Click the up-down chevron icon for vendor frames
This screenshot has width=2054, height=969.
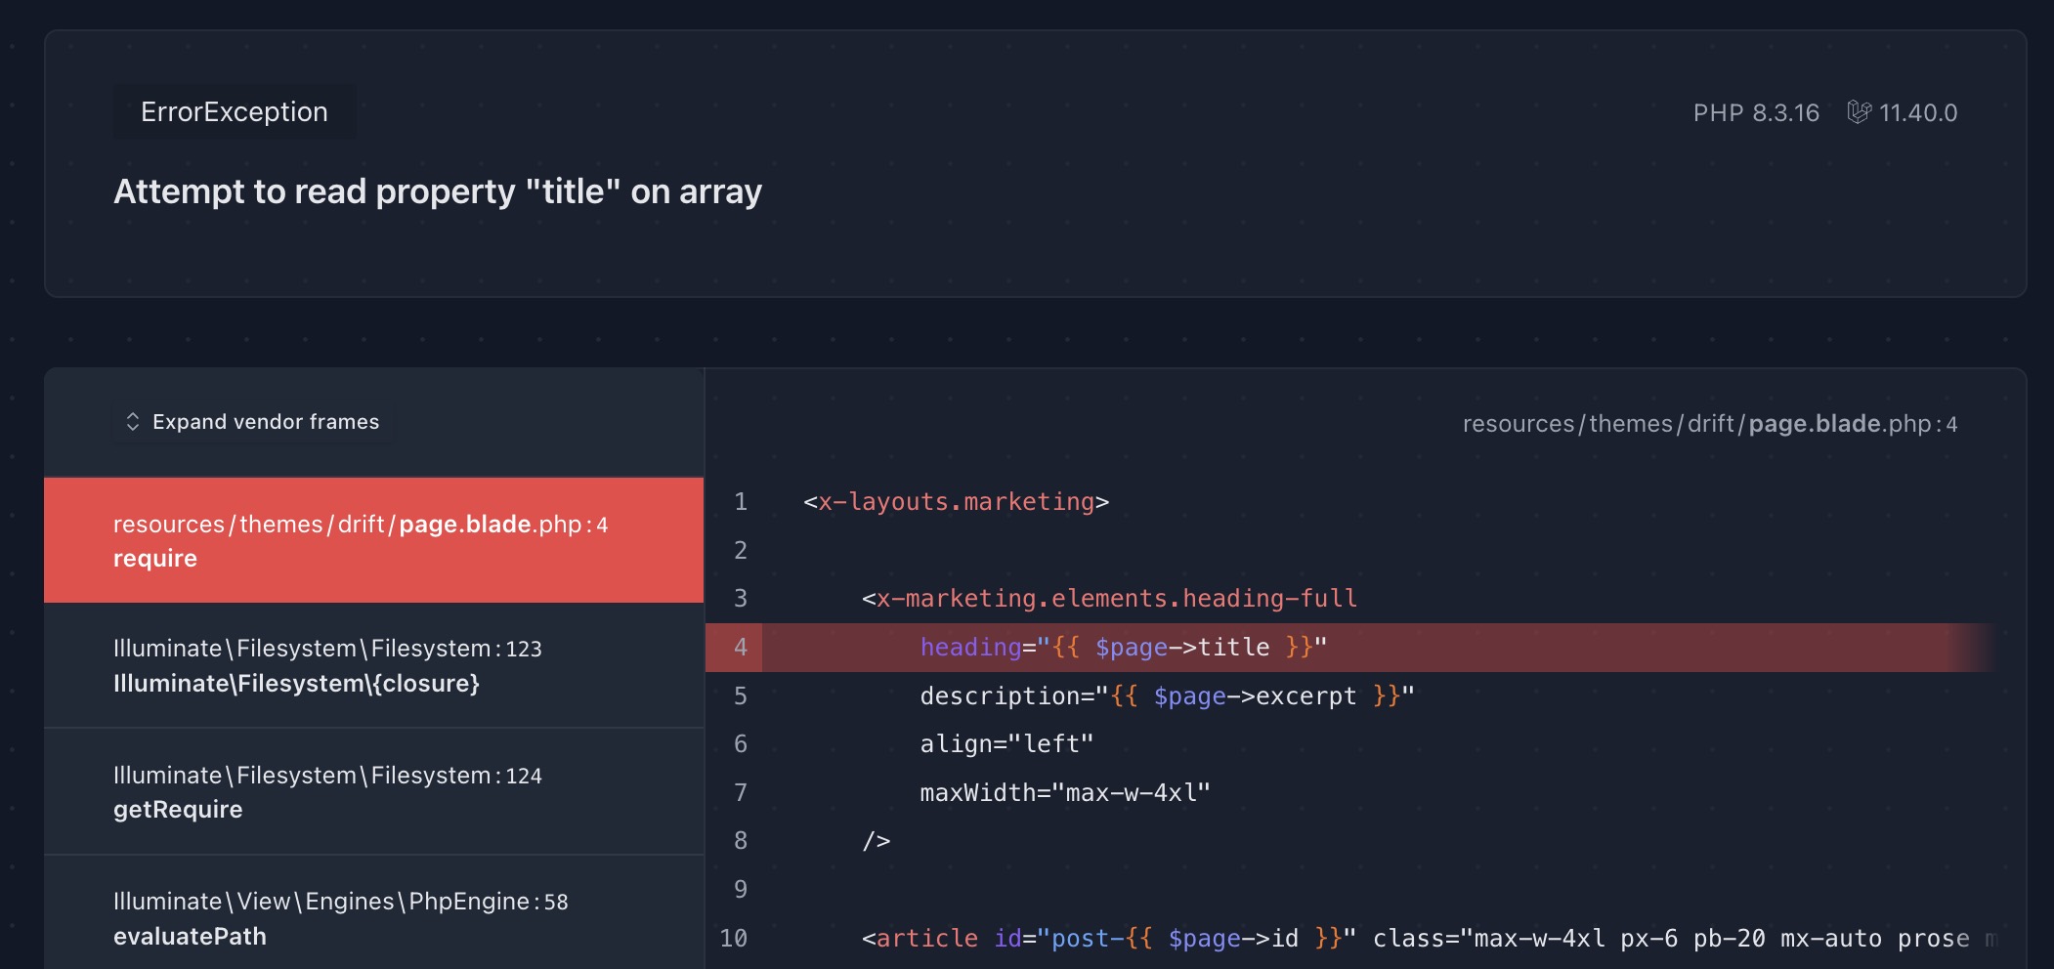coord(133,422)
